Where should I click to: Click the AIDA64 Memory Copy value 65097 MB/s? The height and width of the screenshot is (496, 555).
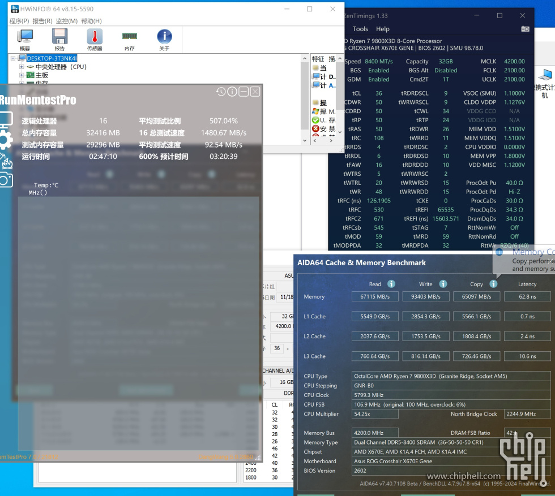coord(476,296)
